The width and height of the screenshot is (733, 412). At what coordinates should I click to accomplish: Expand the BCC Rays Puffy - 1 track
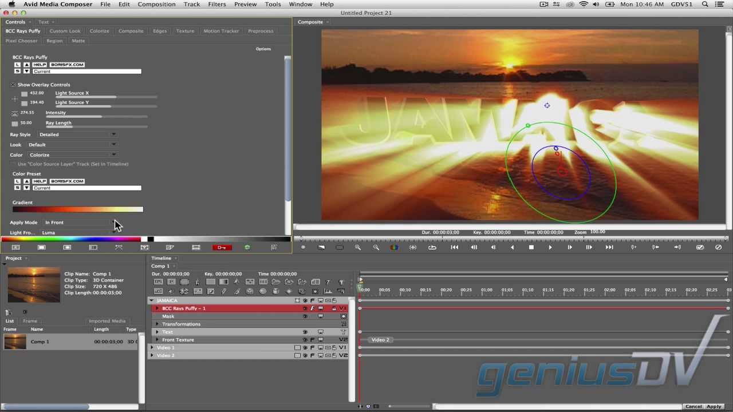[157, 308]
